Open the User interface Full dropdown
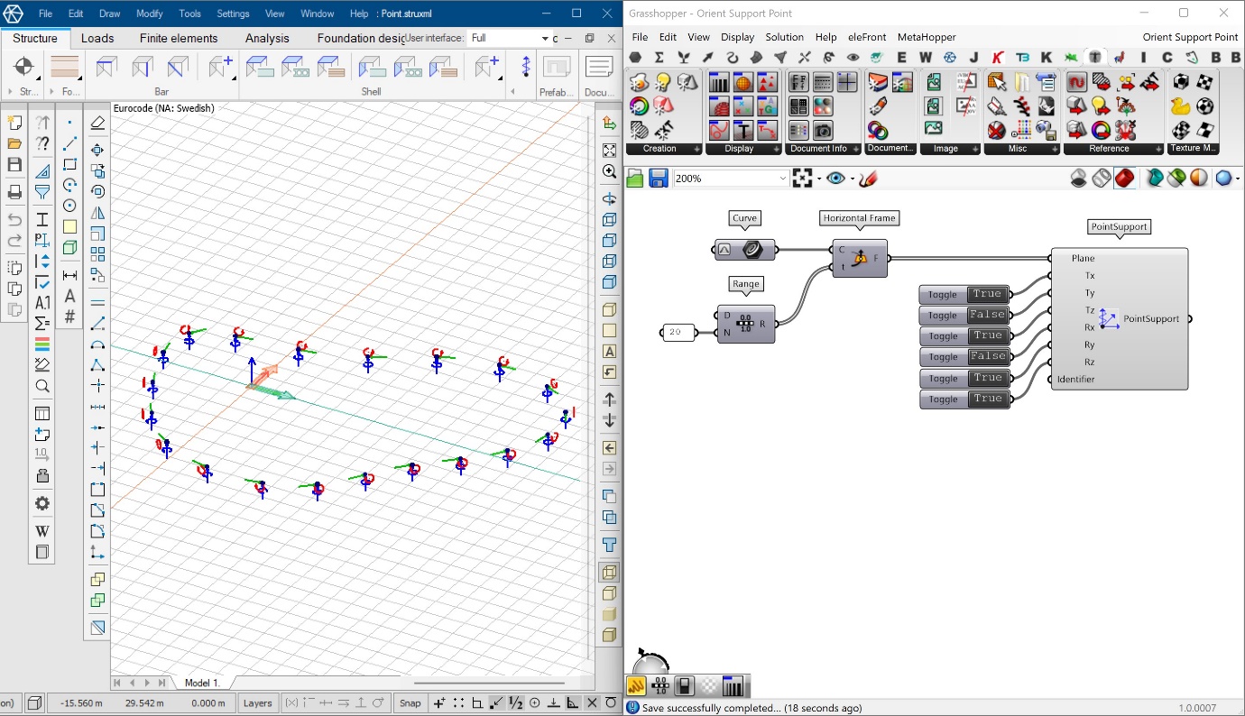 click(510, 39)
